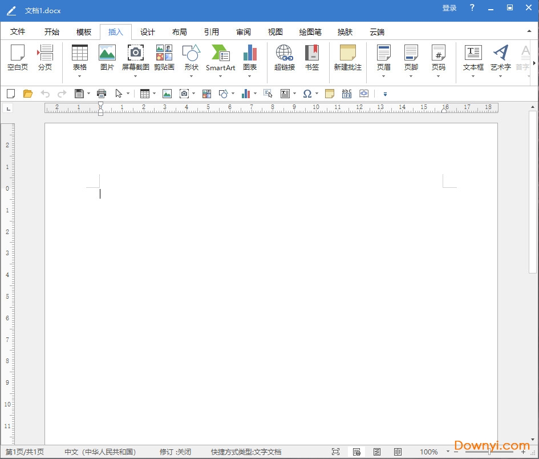Click the 登录 login link

click(449, 8)
